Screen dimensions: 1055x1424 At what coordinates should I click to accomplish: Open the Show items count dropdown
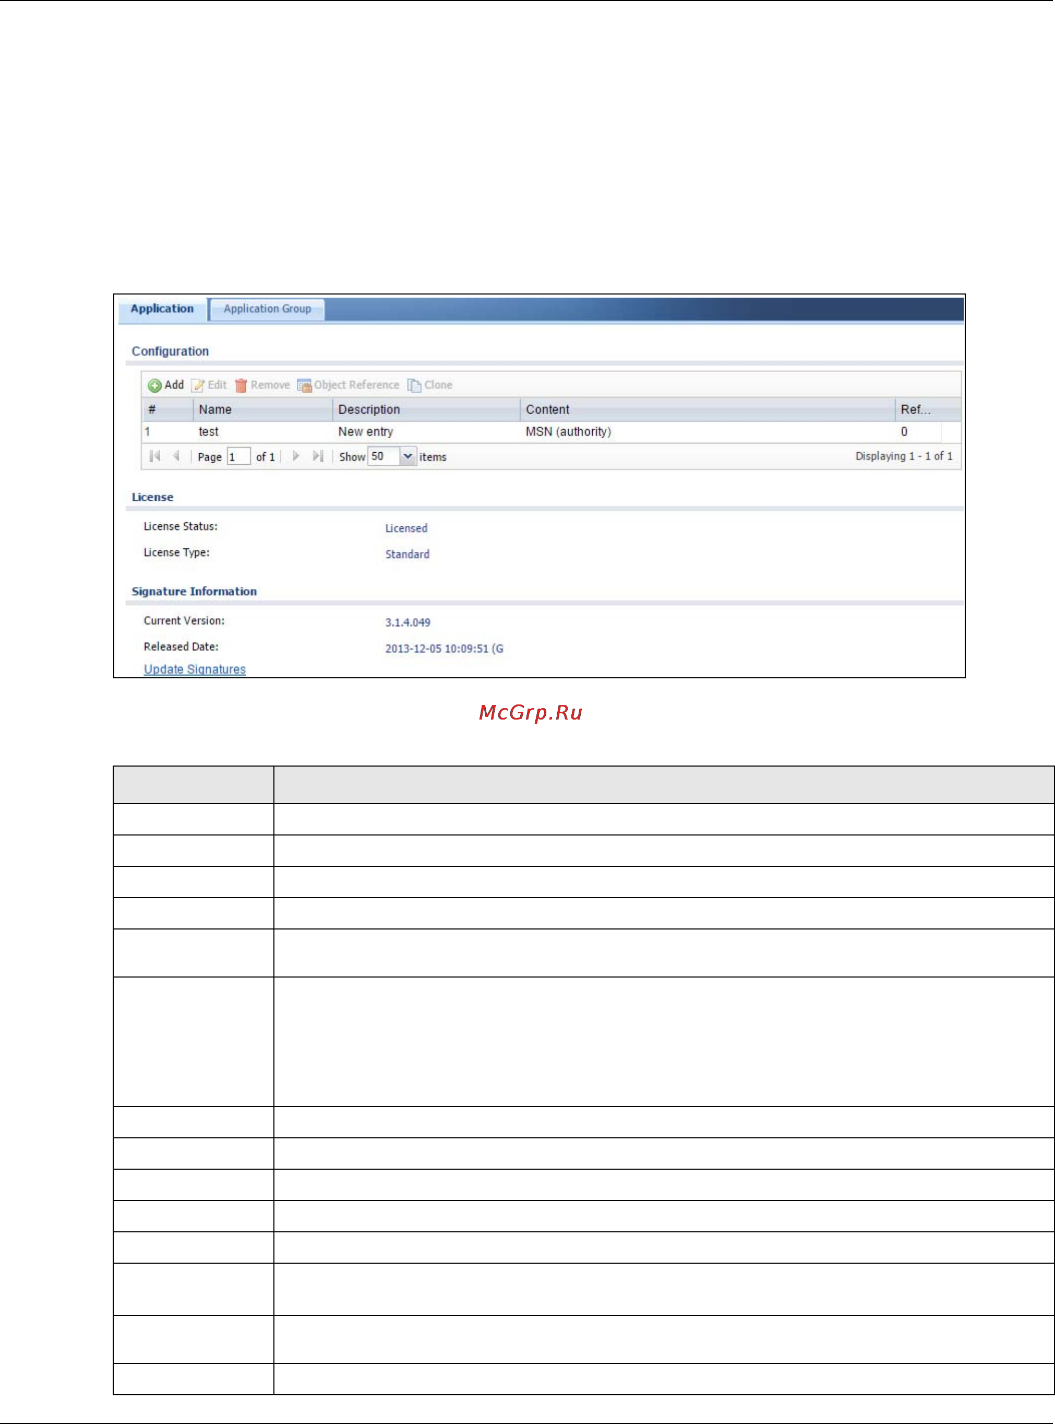pyautogui.click(x=407, y=456)
